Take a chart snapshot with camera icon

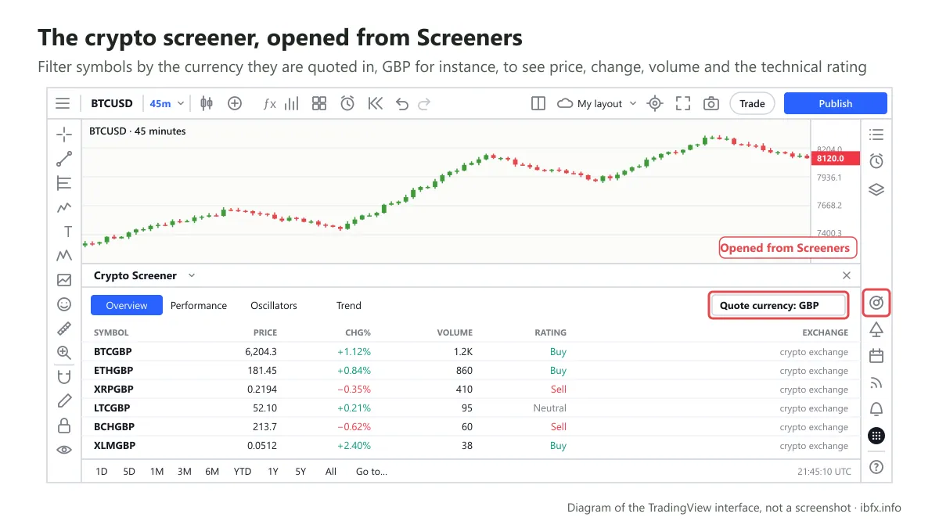pyautogui.click(x=711, y=103)
